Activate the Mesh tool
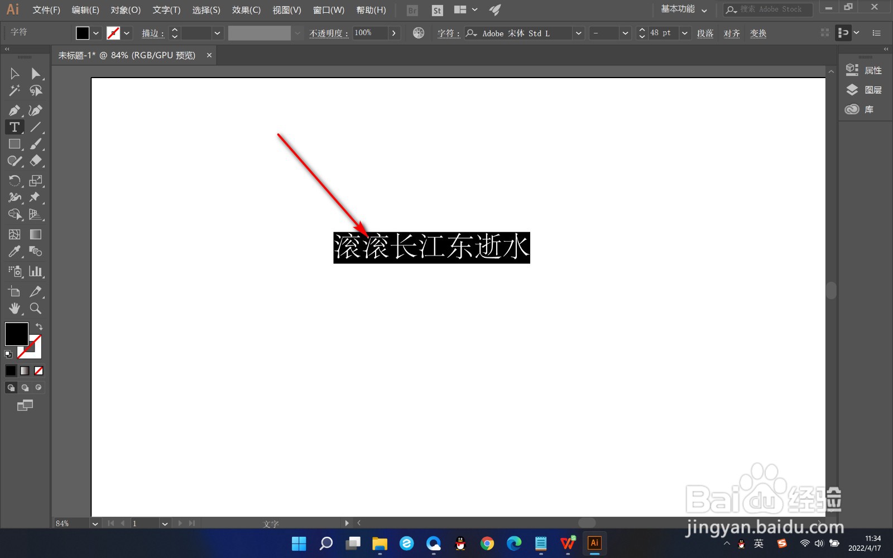893x558 pixels. coord(15,234)
